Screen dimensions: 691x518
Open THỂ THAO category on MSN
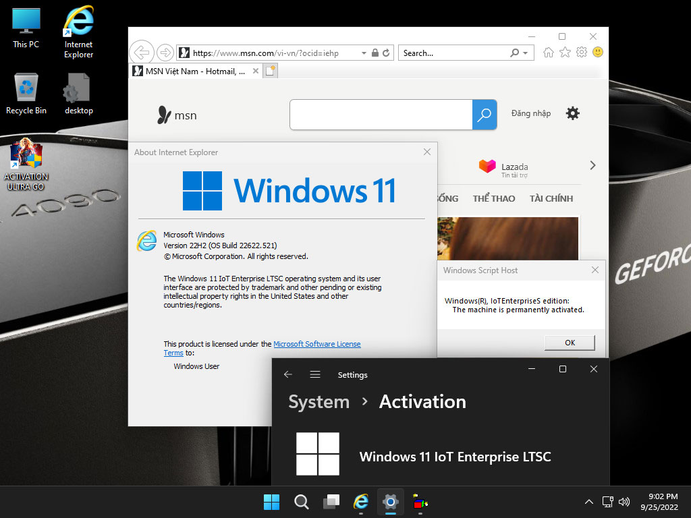pyautogui.click(x=494, y=199)
